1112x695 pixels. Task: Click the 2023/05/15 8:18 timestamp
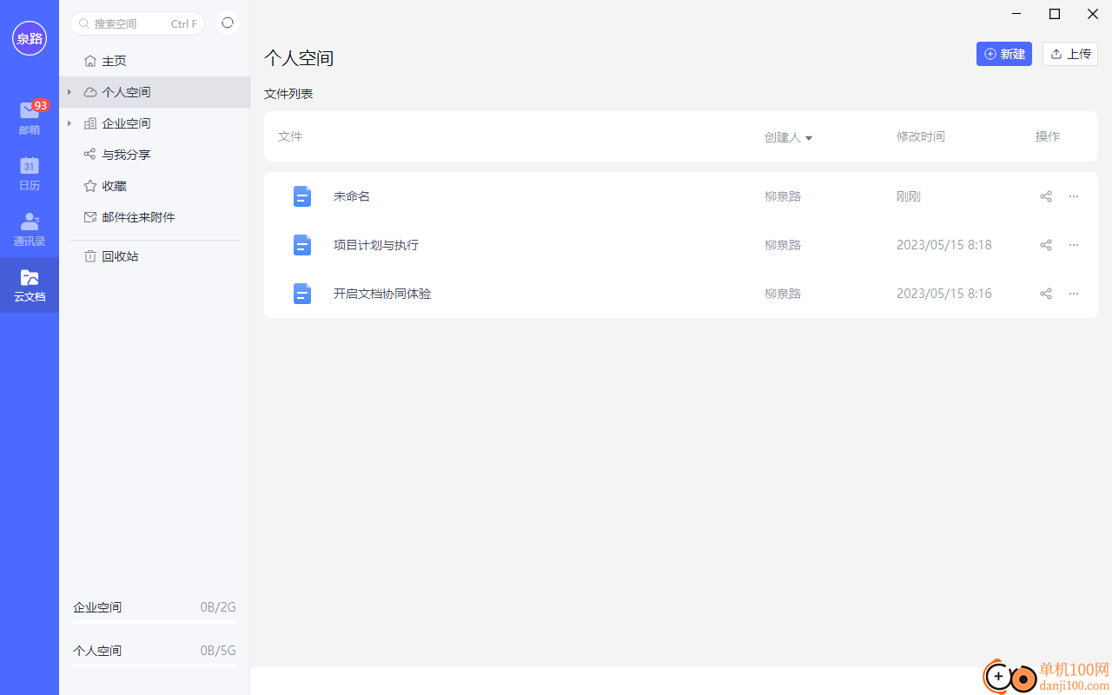[x=944, y=245]
